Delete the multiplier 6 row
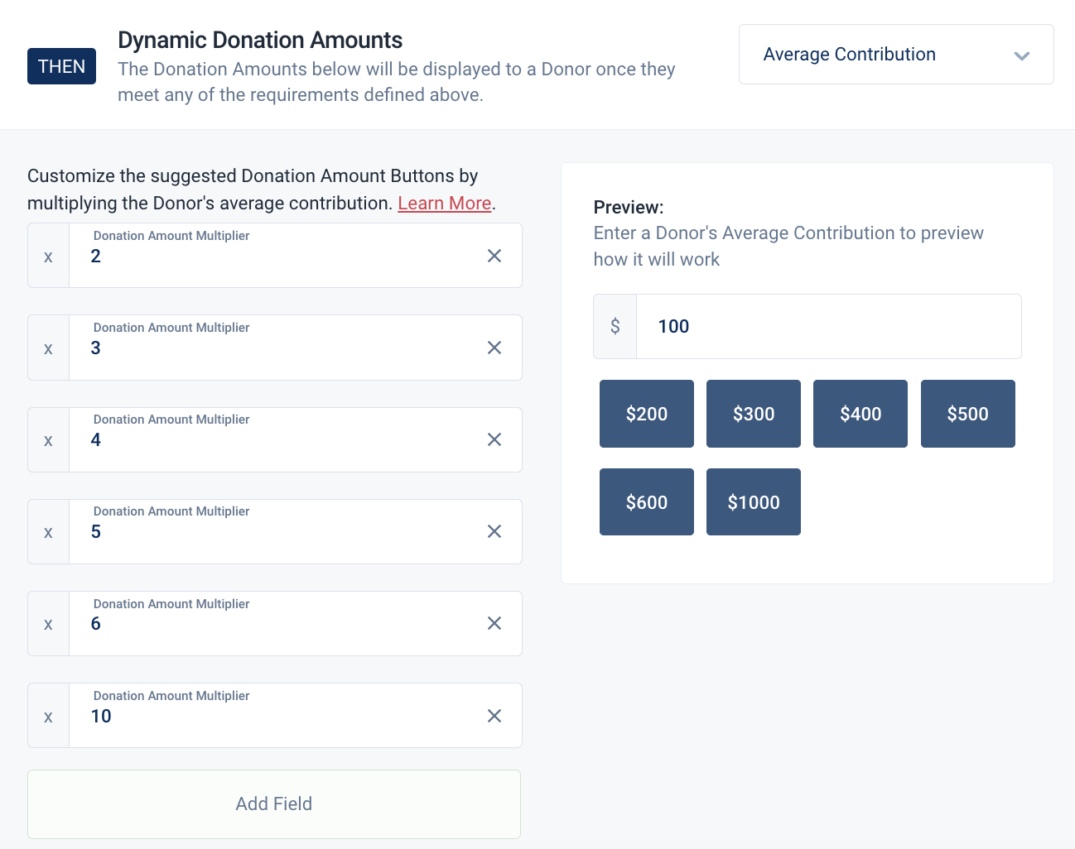 [x=494, y=623]
